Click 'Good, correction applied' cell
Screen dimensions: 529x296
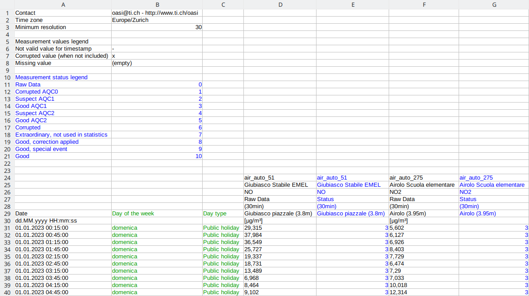pos(63,142)
